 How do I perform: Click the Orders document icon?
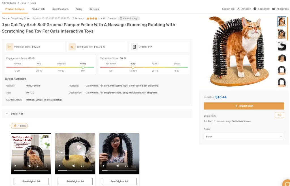click(134, 46)
